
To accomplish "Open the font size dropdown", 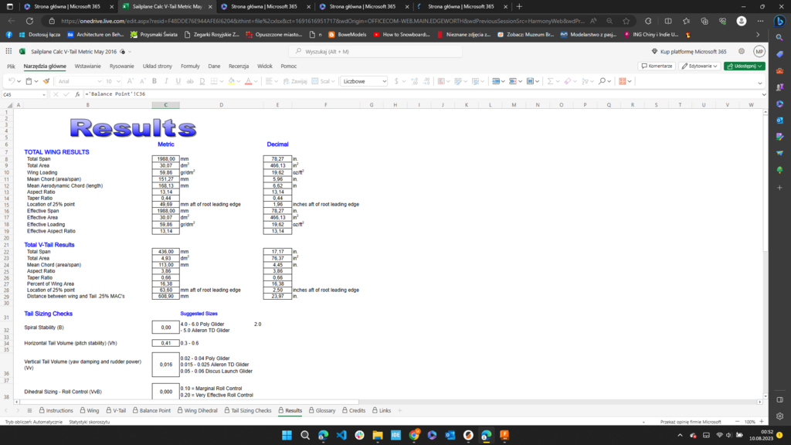I will 113,81.
